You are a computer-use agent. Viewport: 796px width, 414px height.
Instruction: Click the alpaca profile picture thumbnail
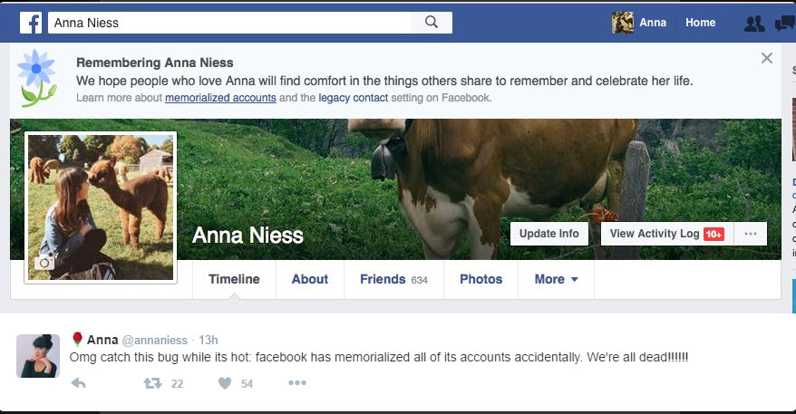pos(100,207)
